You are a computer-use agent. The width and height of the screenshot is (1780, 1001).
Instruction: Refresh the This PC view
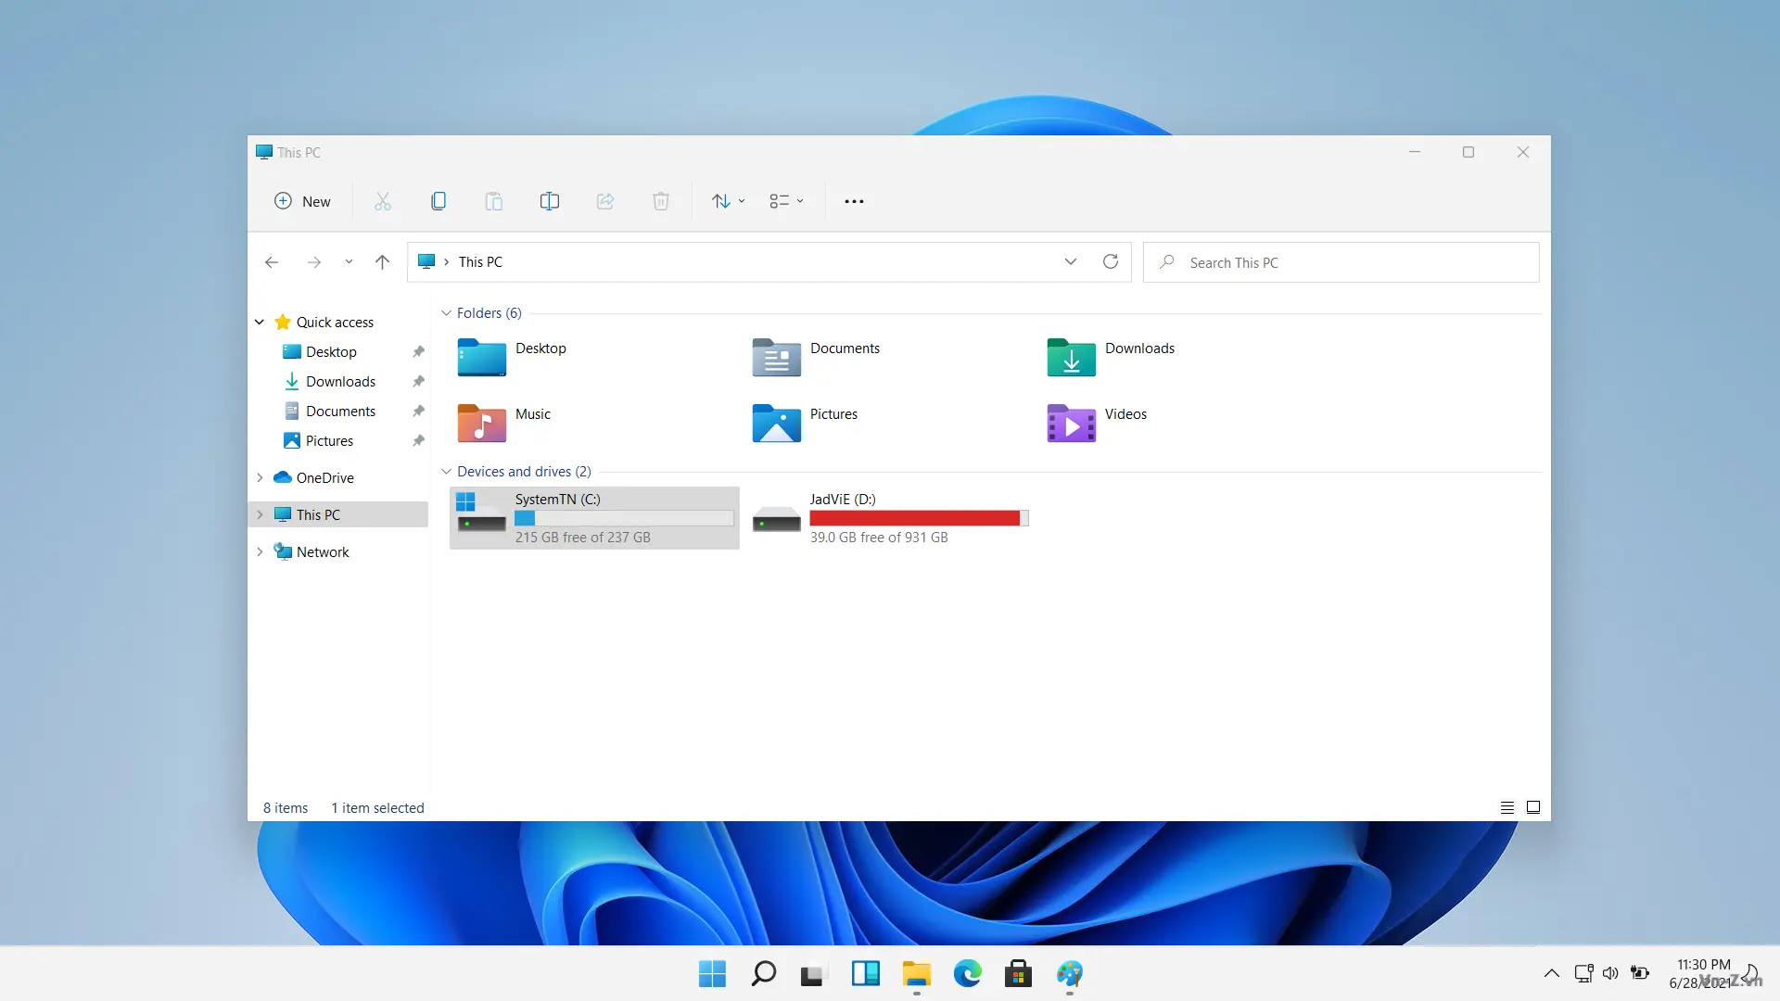pyautogui.click(x=1111, y=262)
